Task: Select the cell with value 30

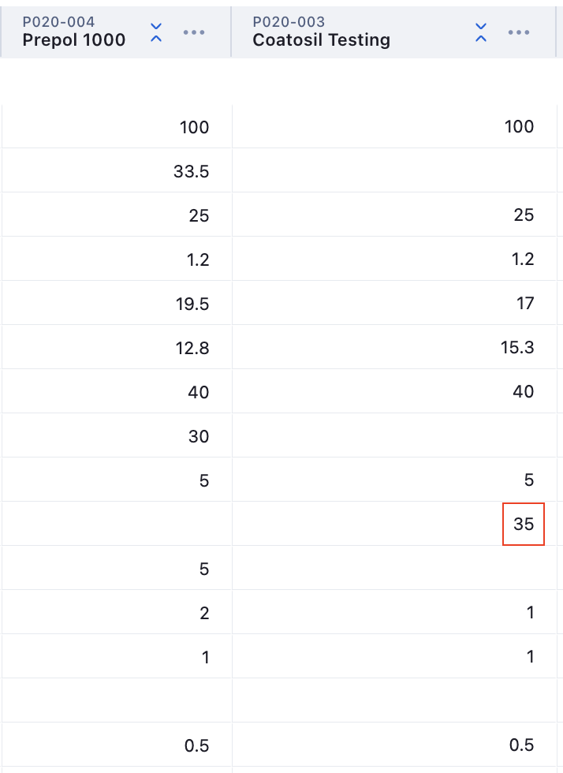Action: pos(199,436)
